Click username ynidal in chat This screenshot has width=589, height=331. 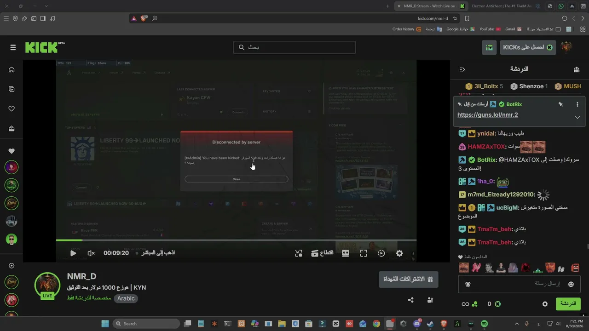(487, 134)
